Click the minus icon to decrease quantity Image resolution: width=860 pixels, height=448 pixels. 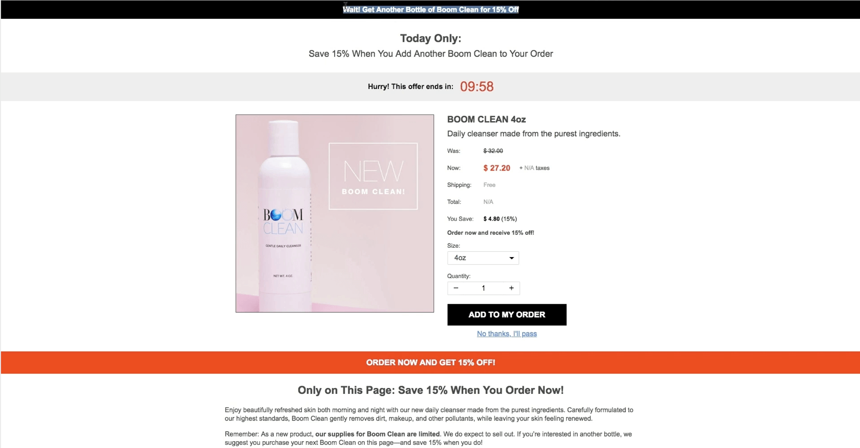coord(456,288)
